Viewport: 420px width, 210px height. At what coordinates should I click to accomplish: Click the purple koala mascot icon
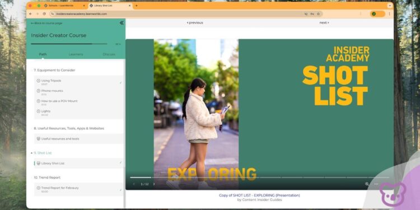pos(393,194)
